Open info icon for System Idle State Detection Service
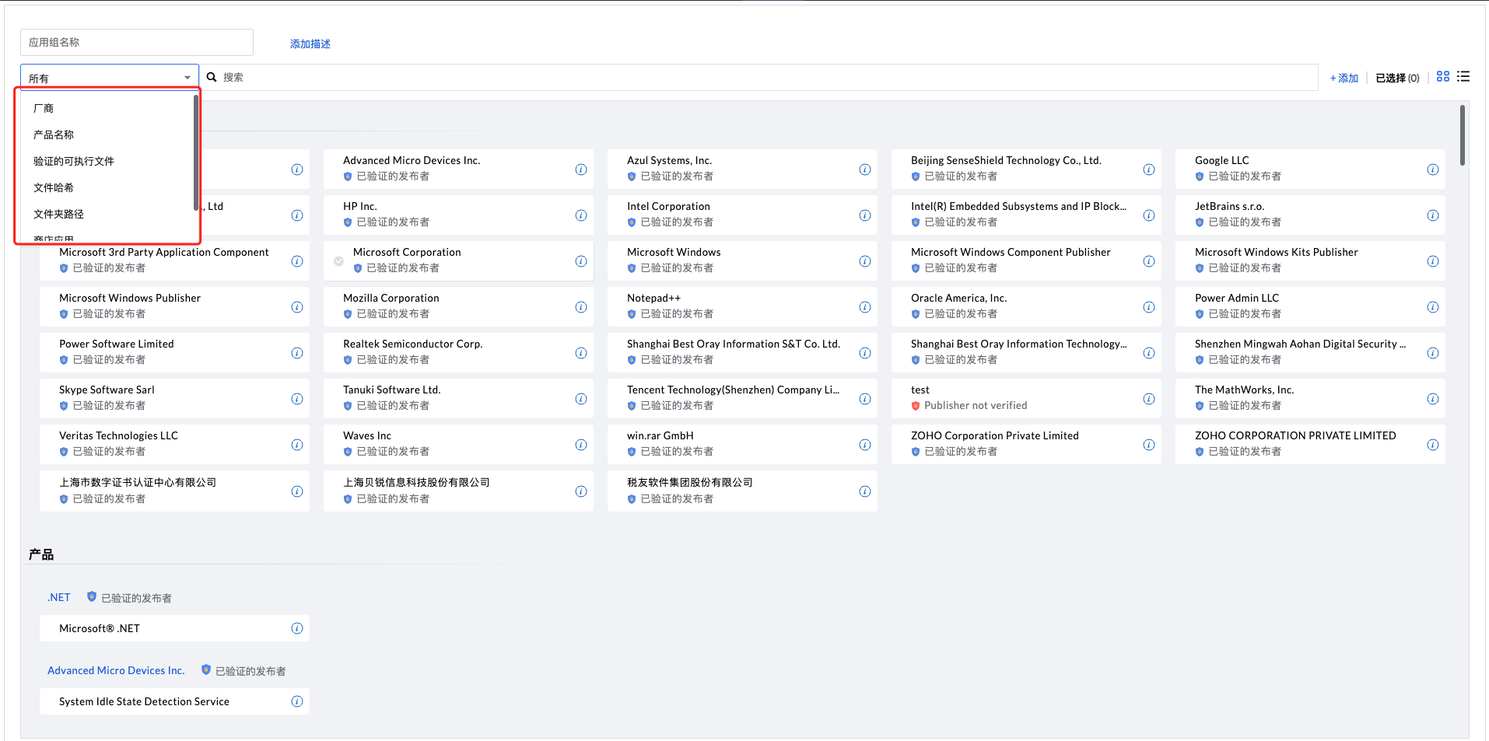Viewport: 1489px width, 741px height. (297, 701)
